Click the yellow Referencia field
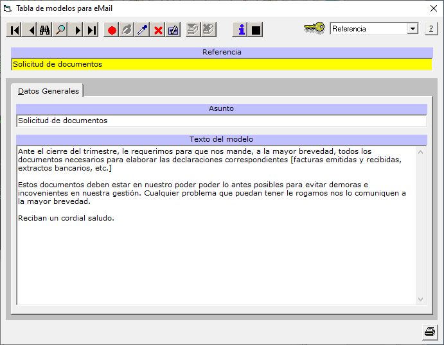 pyautogui.click(x=222, y=64)
